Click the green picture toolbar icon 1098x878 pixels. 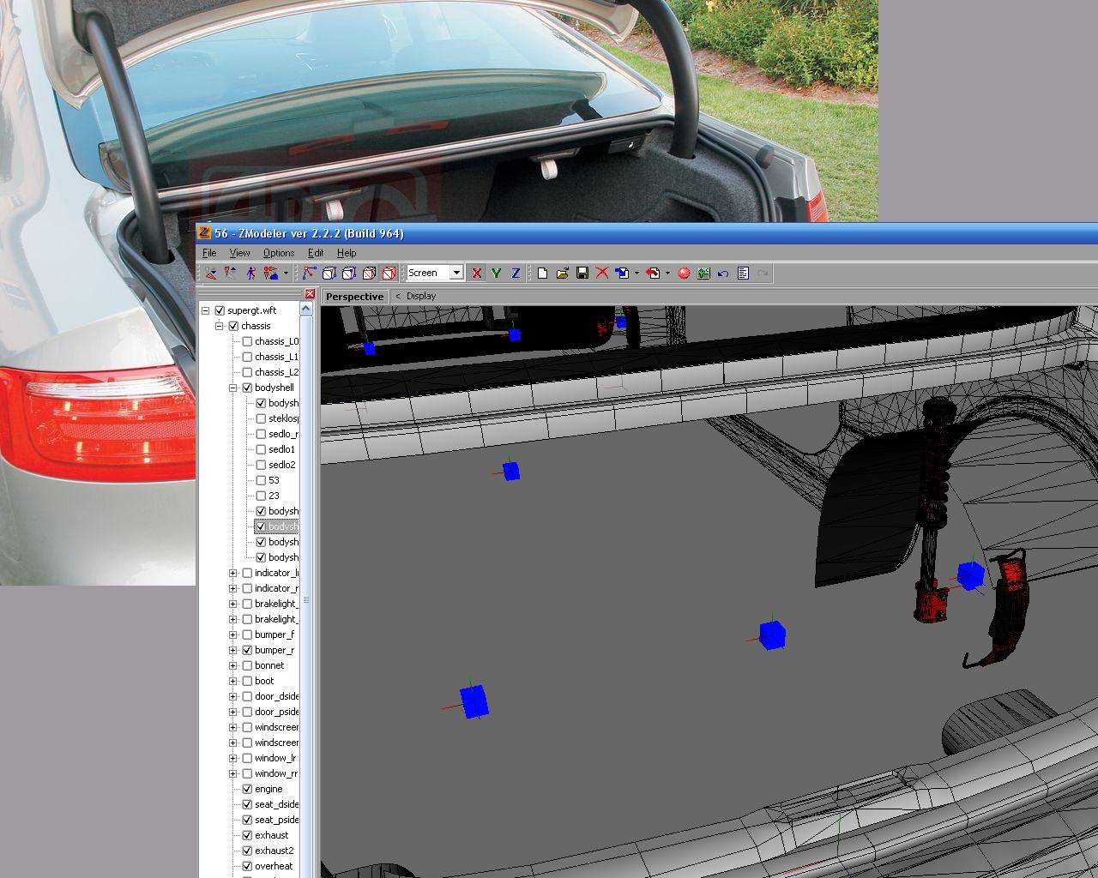703,273
